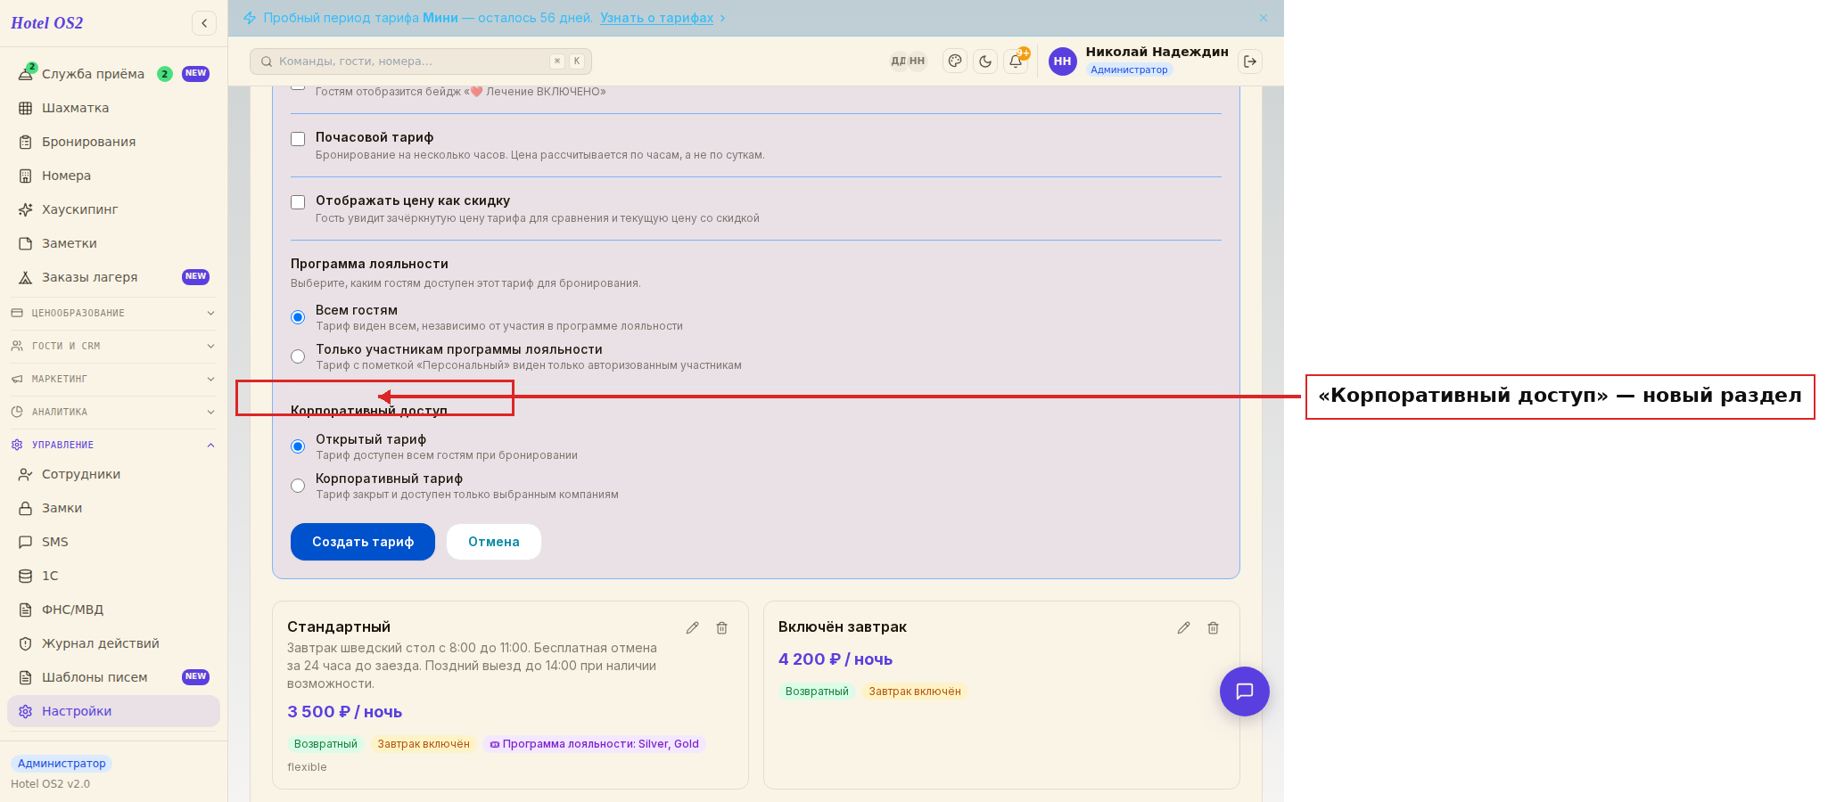Screen dimensions: 1836x802
Task: Open notifications bell icon
Action: 1016,61
